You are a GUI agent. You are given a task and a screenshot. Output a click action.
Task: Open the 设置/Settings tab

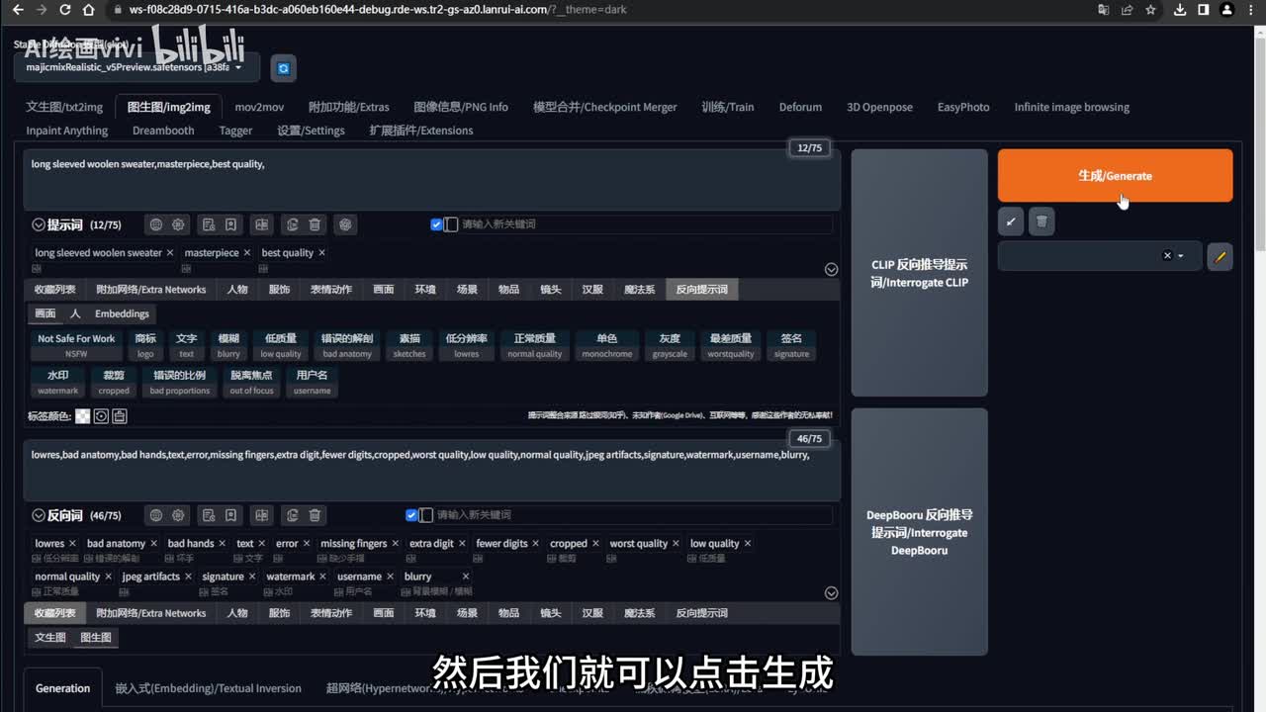(311, 131)
